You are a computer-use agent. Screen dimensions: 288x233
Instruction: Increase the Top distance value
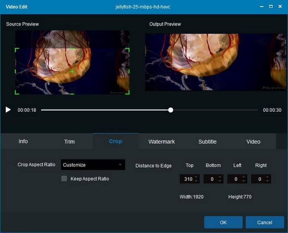coord(196,177)
